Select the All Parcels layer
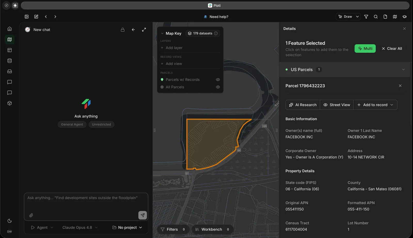This screenshot has width=413, height=238. tap(175, 87)
